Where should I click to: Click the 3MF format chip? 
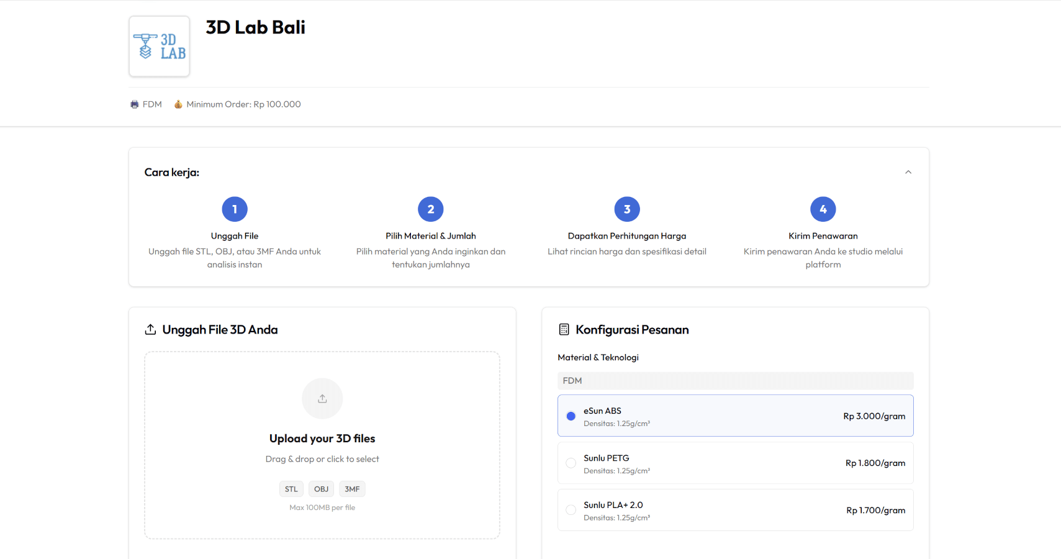[x=351, y=489]
